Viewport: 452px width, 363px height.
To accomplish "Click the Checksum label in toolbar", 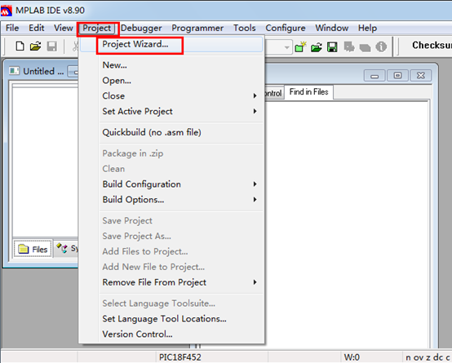I will click(432, 45).
